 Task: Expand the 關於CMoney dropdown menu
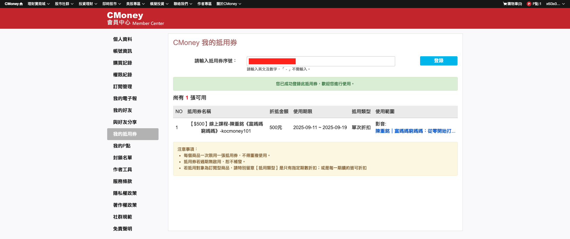(x=229, y=4)
